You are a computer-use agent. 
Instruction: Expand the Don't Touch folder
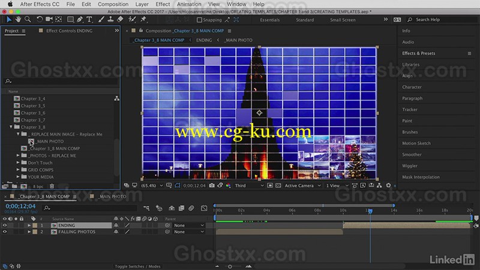(x=18, y=163)
